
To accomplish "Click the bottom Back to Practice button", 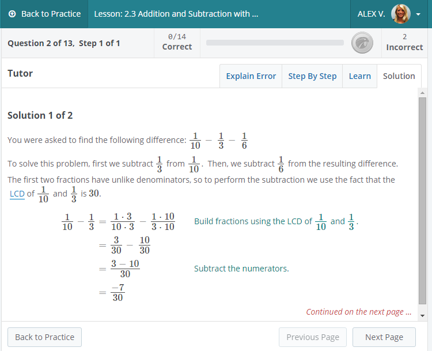I will coord(44,337).
